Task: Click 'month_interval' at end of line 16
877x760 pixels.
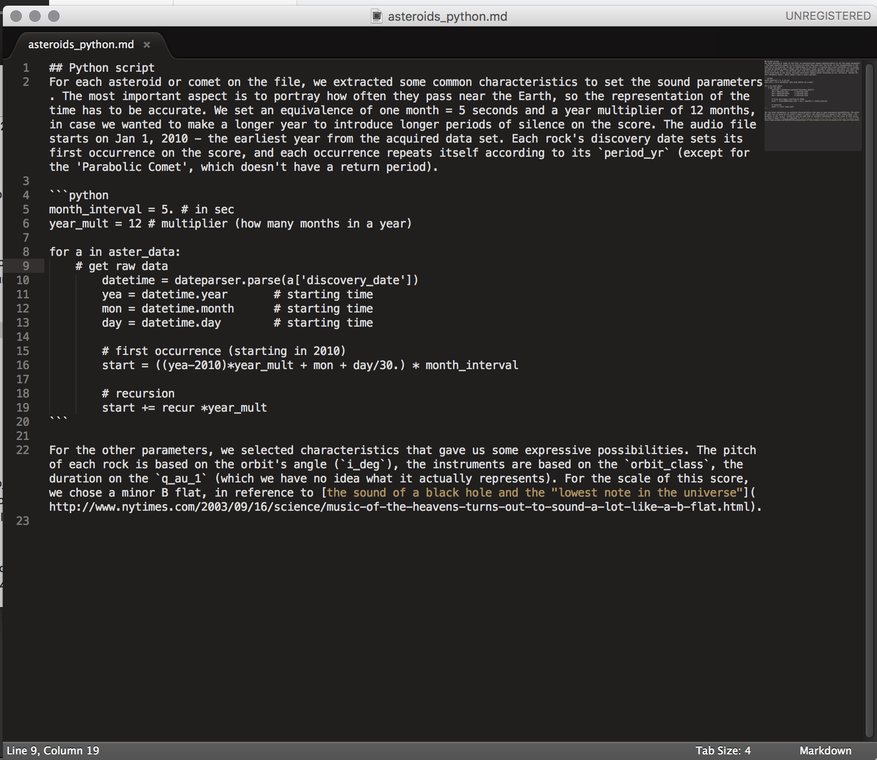Action: (472, 365)
